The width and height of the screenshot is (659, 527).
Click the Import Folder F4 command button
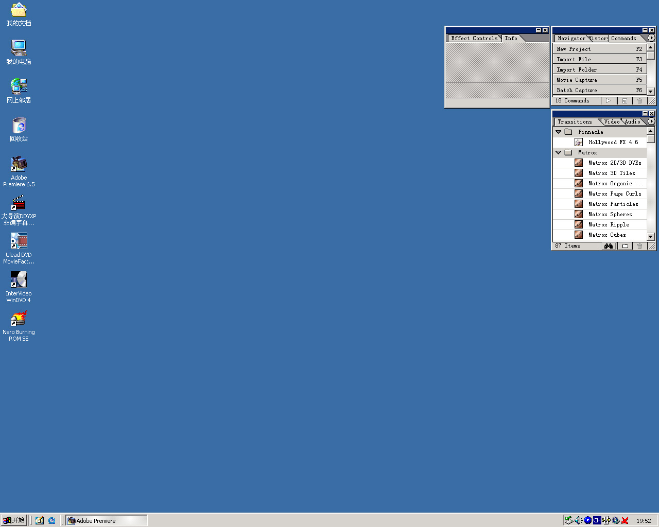tap(600, 69)
